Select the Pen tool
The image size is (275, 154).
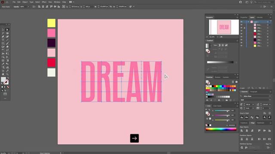pyautogui.click(x=3, y=37)
